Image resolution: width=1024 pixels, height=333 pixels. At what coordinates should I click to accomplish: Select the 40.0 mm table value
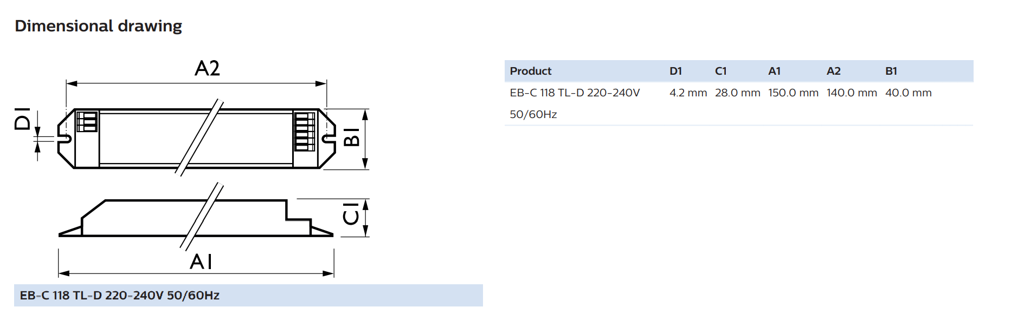point(909,93)
